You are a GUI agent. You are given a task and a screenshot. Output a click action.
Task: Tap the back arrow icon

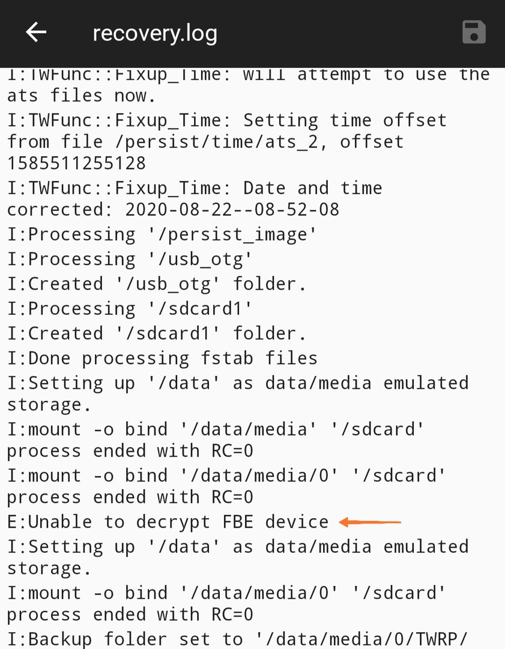(36, 32)
